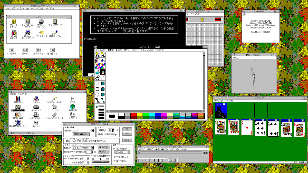Select the hollow Circle tool in Paintbrush
This screenshot has height=173, width=308.
pos(98,95)
